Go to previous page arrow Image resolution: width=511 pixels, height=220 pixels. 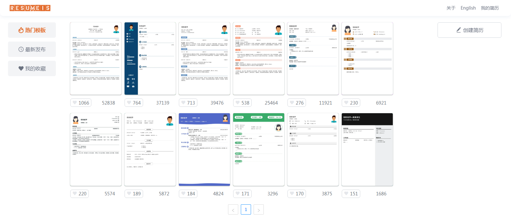[233, 210]
